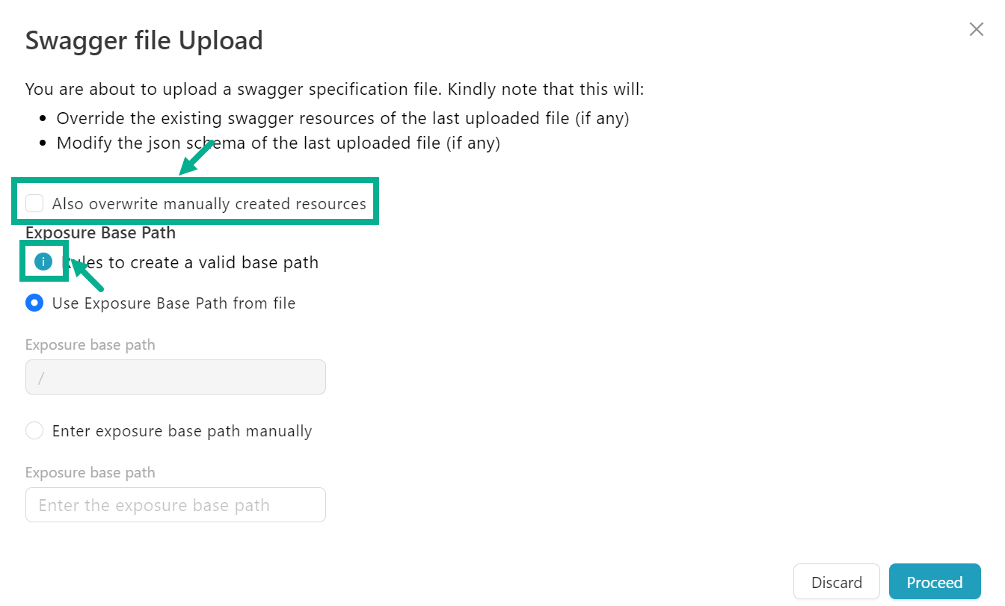The image size is (1005, 606).
Task: Open the Rules to create a valid base path text
Action: [196, 262]
